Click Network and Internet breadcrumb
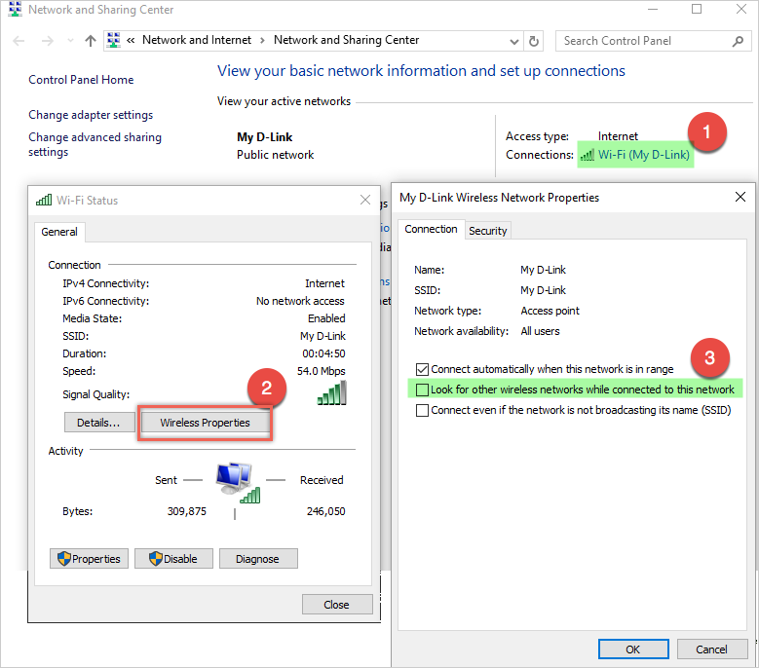Screen dimensions: 759x668 [197, 40]
